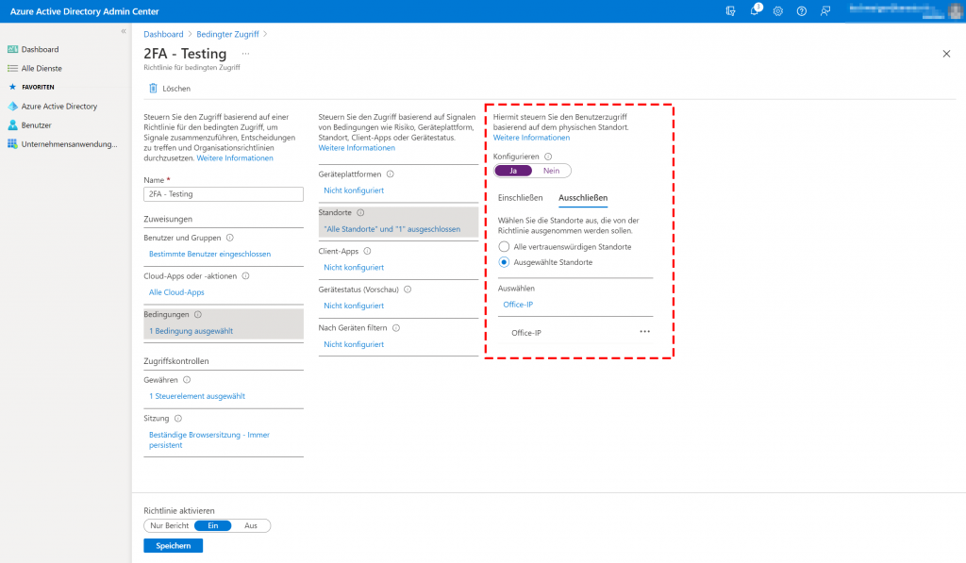Open the Bedingter Zugriff breadcrumb link

[x=227, y=34]
